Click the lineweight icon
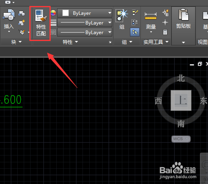Image resolution: width=208 pixels, height=184 pixels. pos(54,22)
